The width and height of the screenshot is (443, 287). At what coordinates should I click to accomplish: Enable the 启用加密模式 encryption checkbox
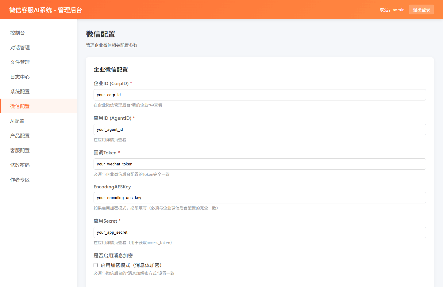95,265
